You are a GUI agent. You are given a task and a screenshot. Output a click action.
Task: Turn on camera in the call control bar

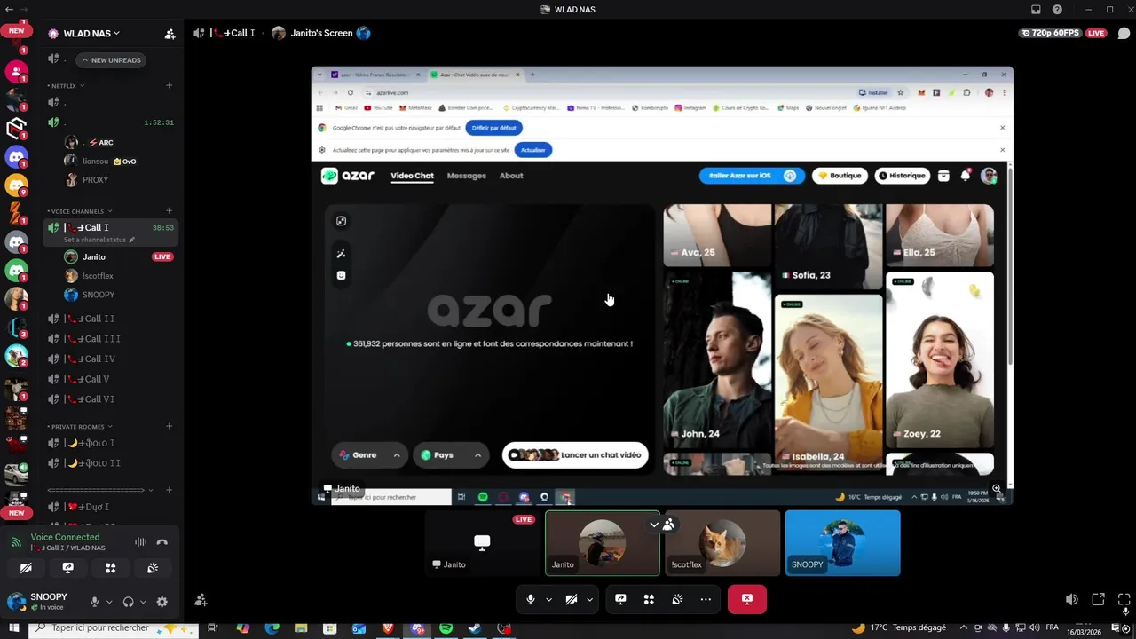pos(572,600)
